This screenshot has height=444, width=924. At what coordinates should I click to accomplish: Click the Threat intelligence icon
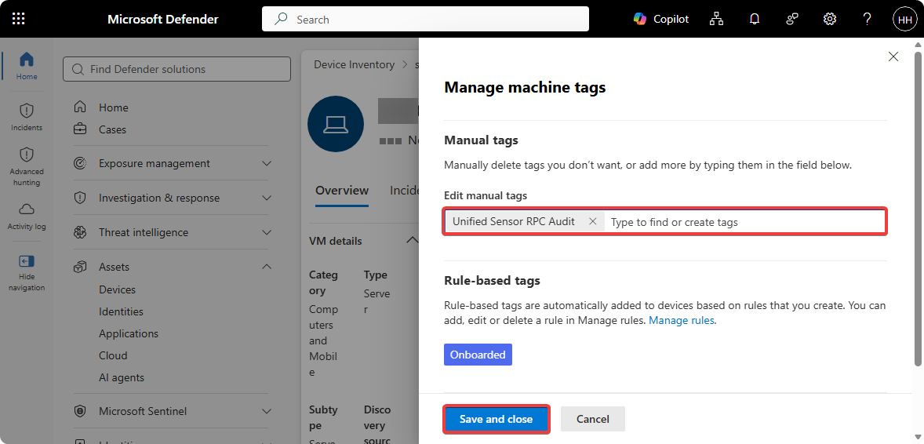pyautogui.click(x=80, y=232)
